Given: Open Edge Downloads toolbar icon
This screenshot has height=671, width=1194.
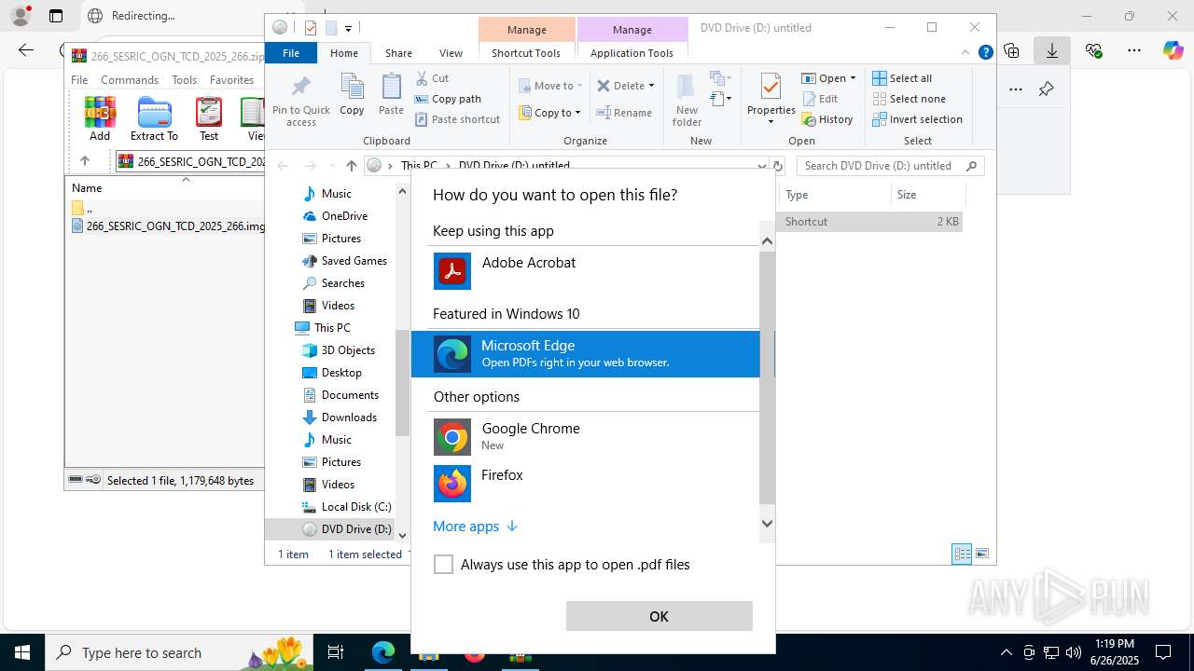Looking at the screenshot, I should coord(1052,50).
